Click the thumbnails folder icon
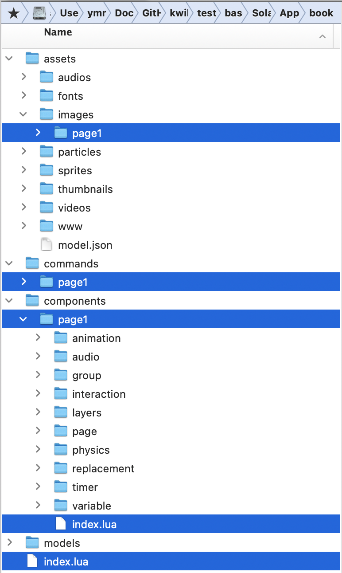 (47, 189)
